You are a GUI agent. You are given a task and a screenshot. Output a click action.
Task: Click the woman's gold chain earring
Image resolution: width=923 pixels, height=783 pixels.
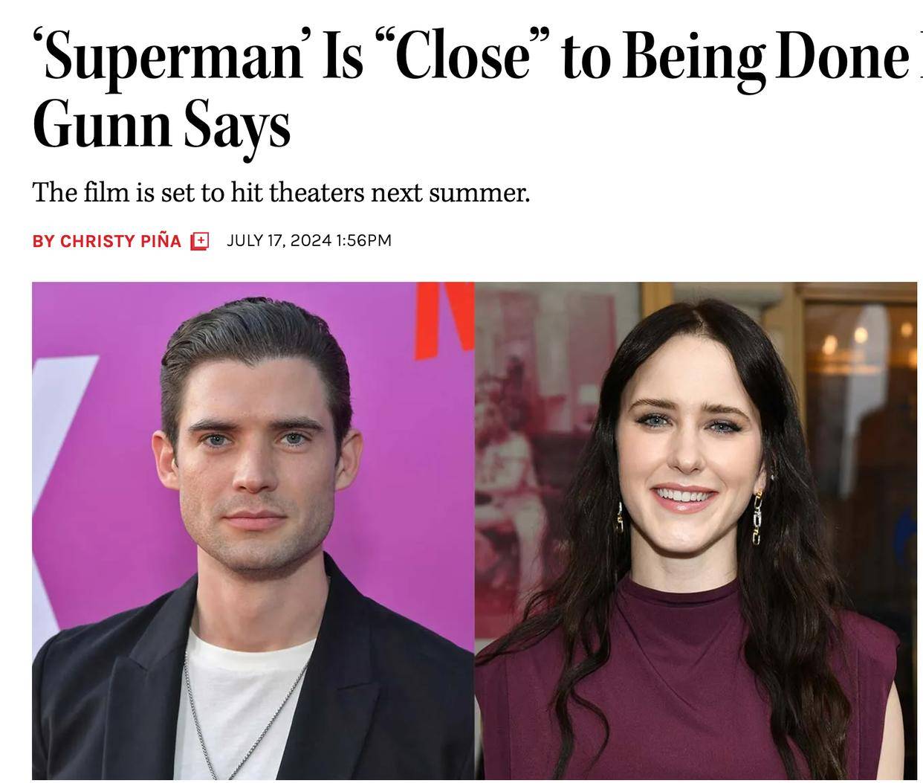click(x=756, y=517)
